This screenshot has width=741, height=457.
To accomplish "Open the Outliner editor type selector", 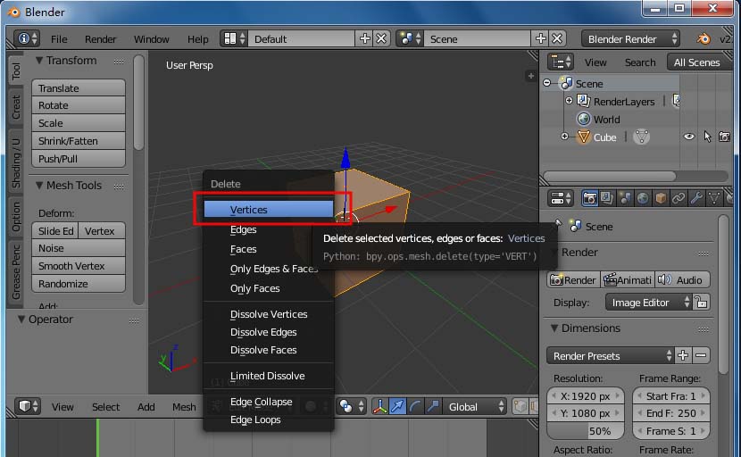I will coord(561,62).
